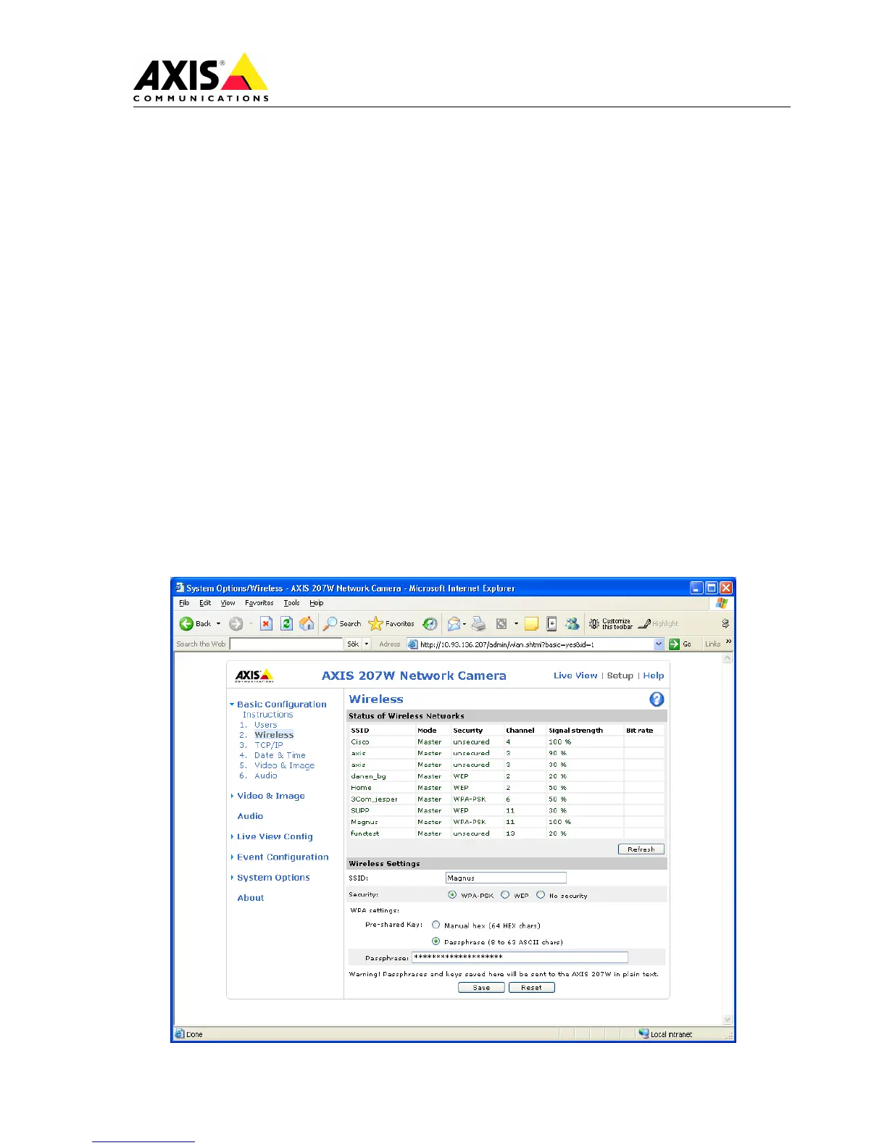Image resolution: width=887 pixels, height=1148 pixels.
Task: Open the File menu
Action: click(184, 603)
